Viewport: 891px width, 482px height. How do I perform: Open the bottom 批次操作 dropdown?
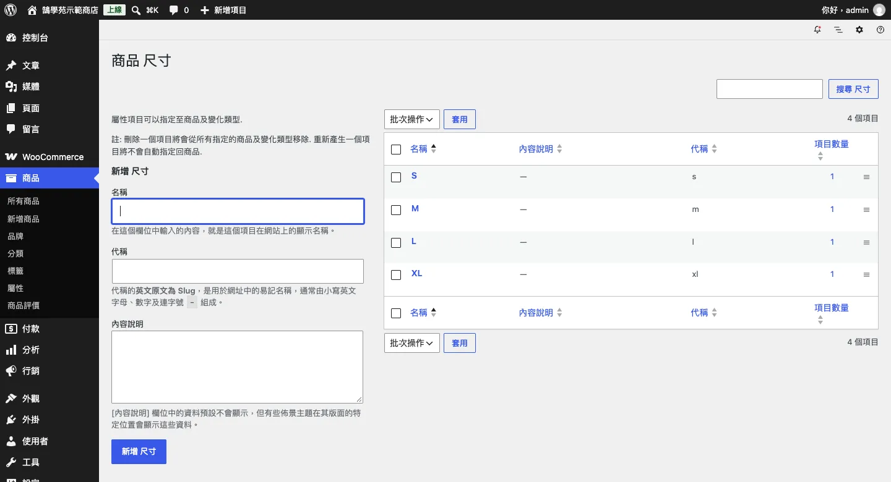click(x=412, y=343)
